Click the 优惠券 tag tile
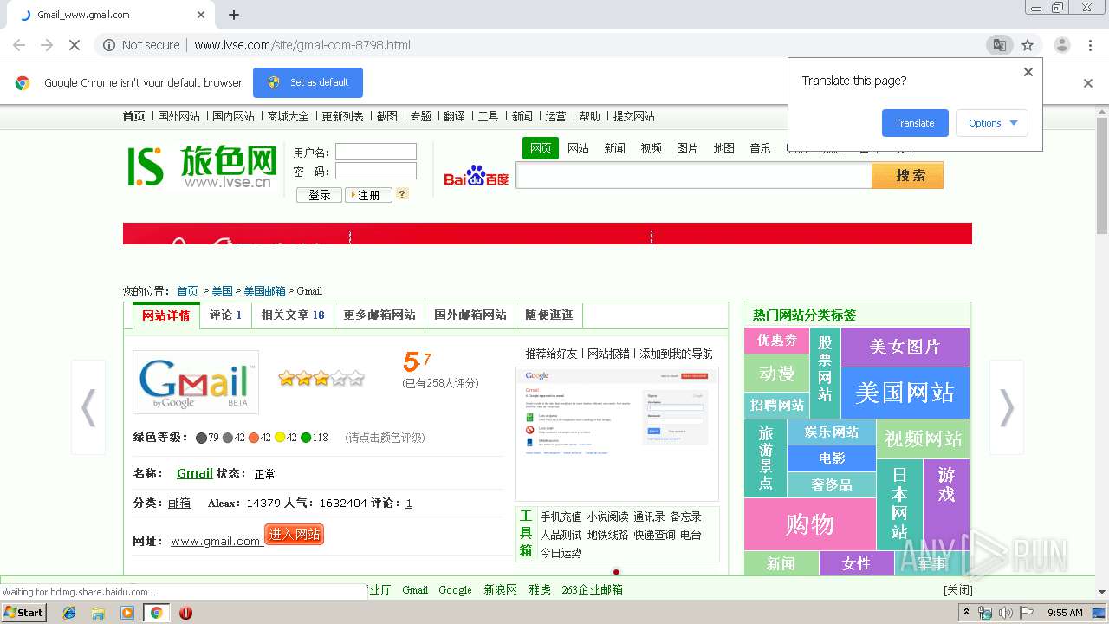The width and height of the screenshot is (1109, 624). click(776, 340)
